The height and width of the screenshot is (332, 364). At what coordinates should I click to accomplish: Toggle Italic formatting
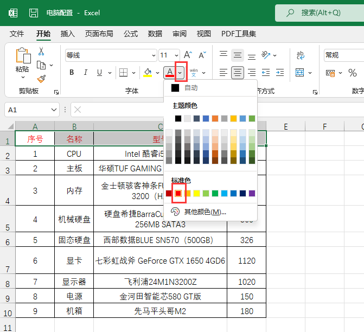tap(85, 73)
